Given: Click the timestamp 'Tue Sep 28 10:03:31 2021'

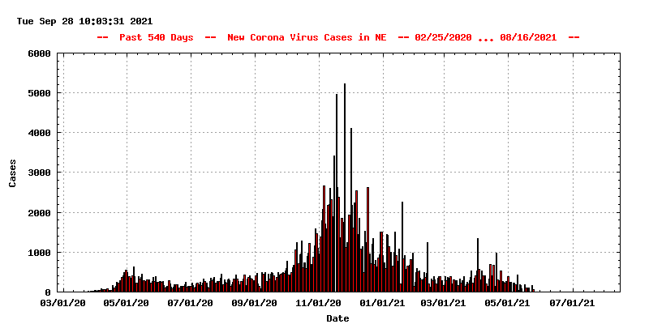Looking at the screenshot, I should (84, 21).
